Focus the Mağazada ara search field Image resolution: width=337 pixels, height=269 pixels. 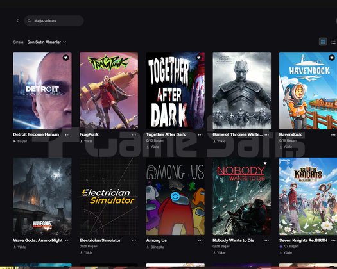pos(54,20)
